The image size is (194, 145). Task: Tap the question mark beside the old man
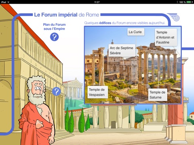click(57, 91)
